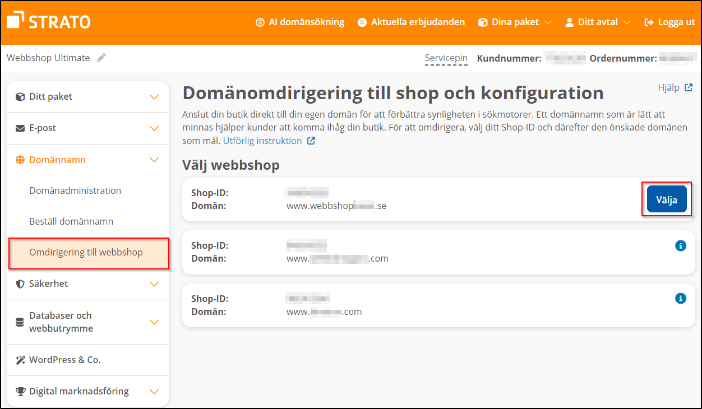Click the external link icon next to Hjälp

(689, 87)
